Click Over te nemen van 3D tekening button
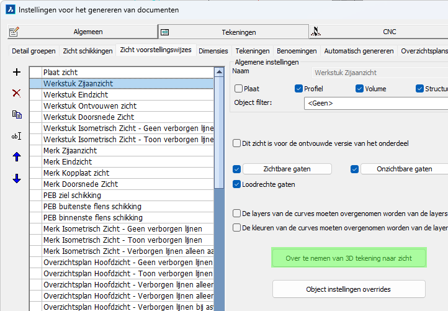 (349, 258)
